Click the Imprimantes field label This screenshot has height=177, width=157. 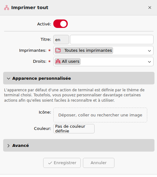click(33, 50)
